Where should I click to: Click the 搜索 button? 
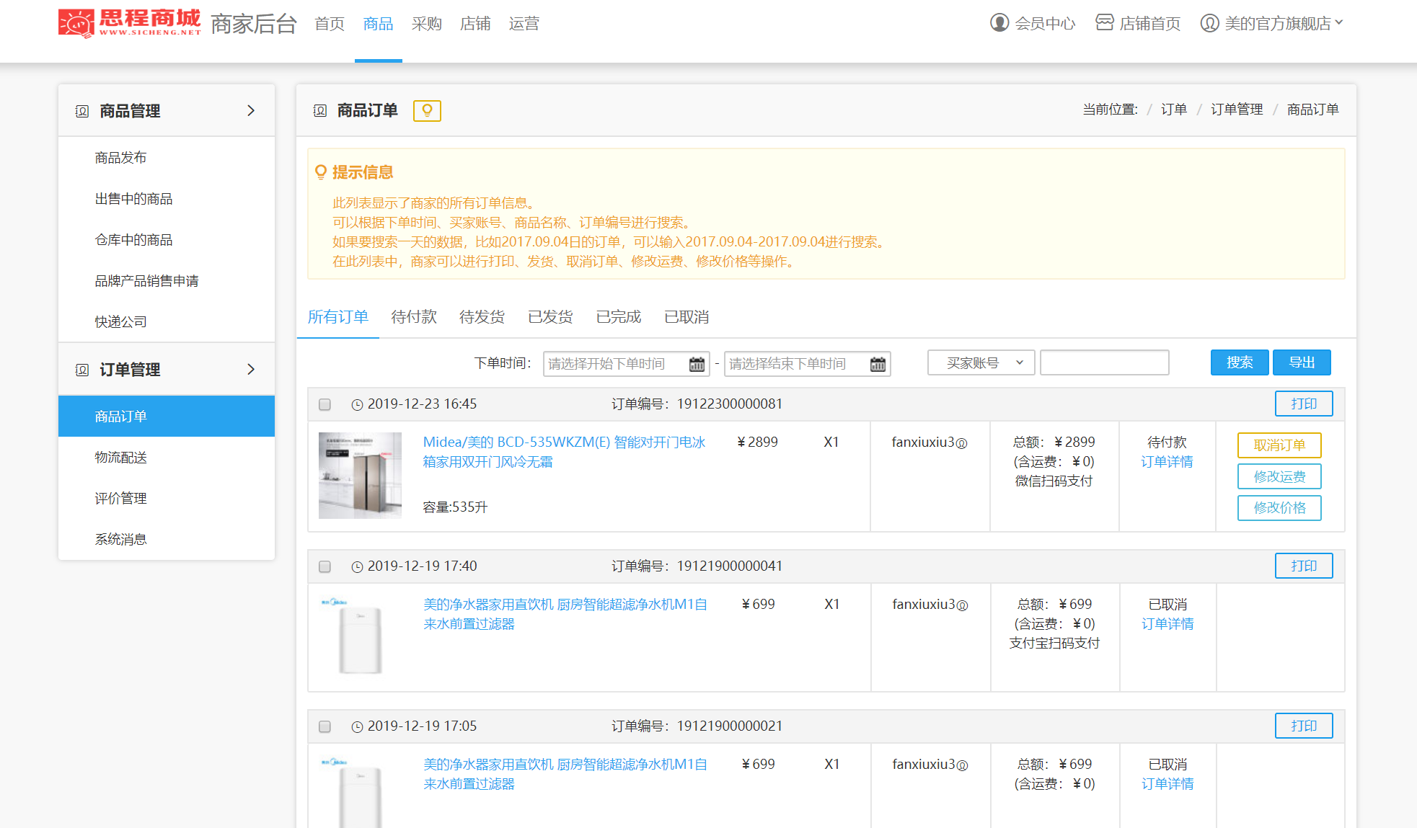(1239, 362)
